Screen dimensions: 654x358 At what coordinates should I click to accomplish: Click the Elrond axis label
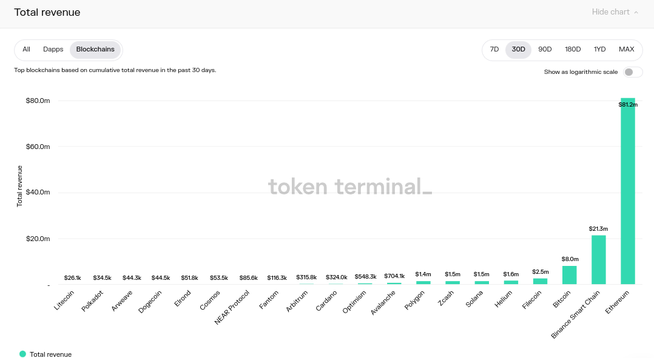pyautogui.click(x=182, y=299)
